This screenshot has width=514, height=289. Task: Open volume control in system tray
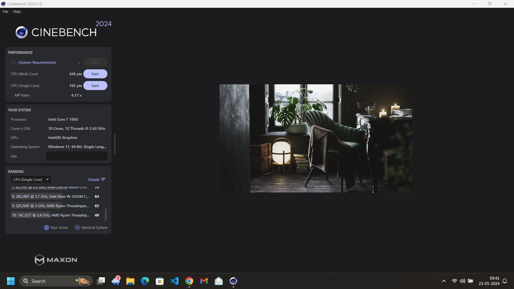462,281
